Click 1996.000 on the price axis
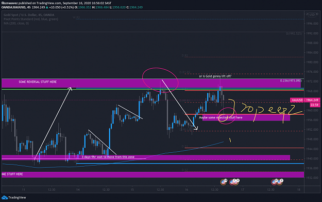 (x=312, y=24)
